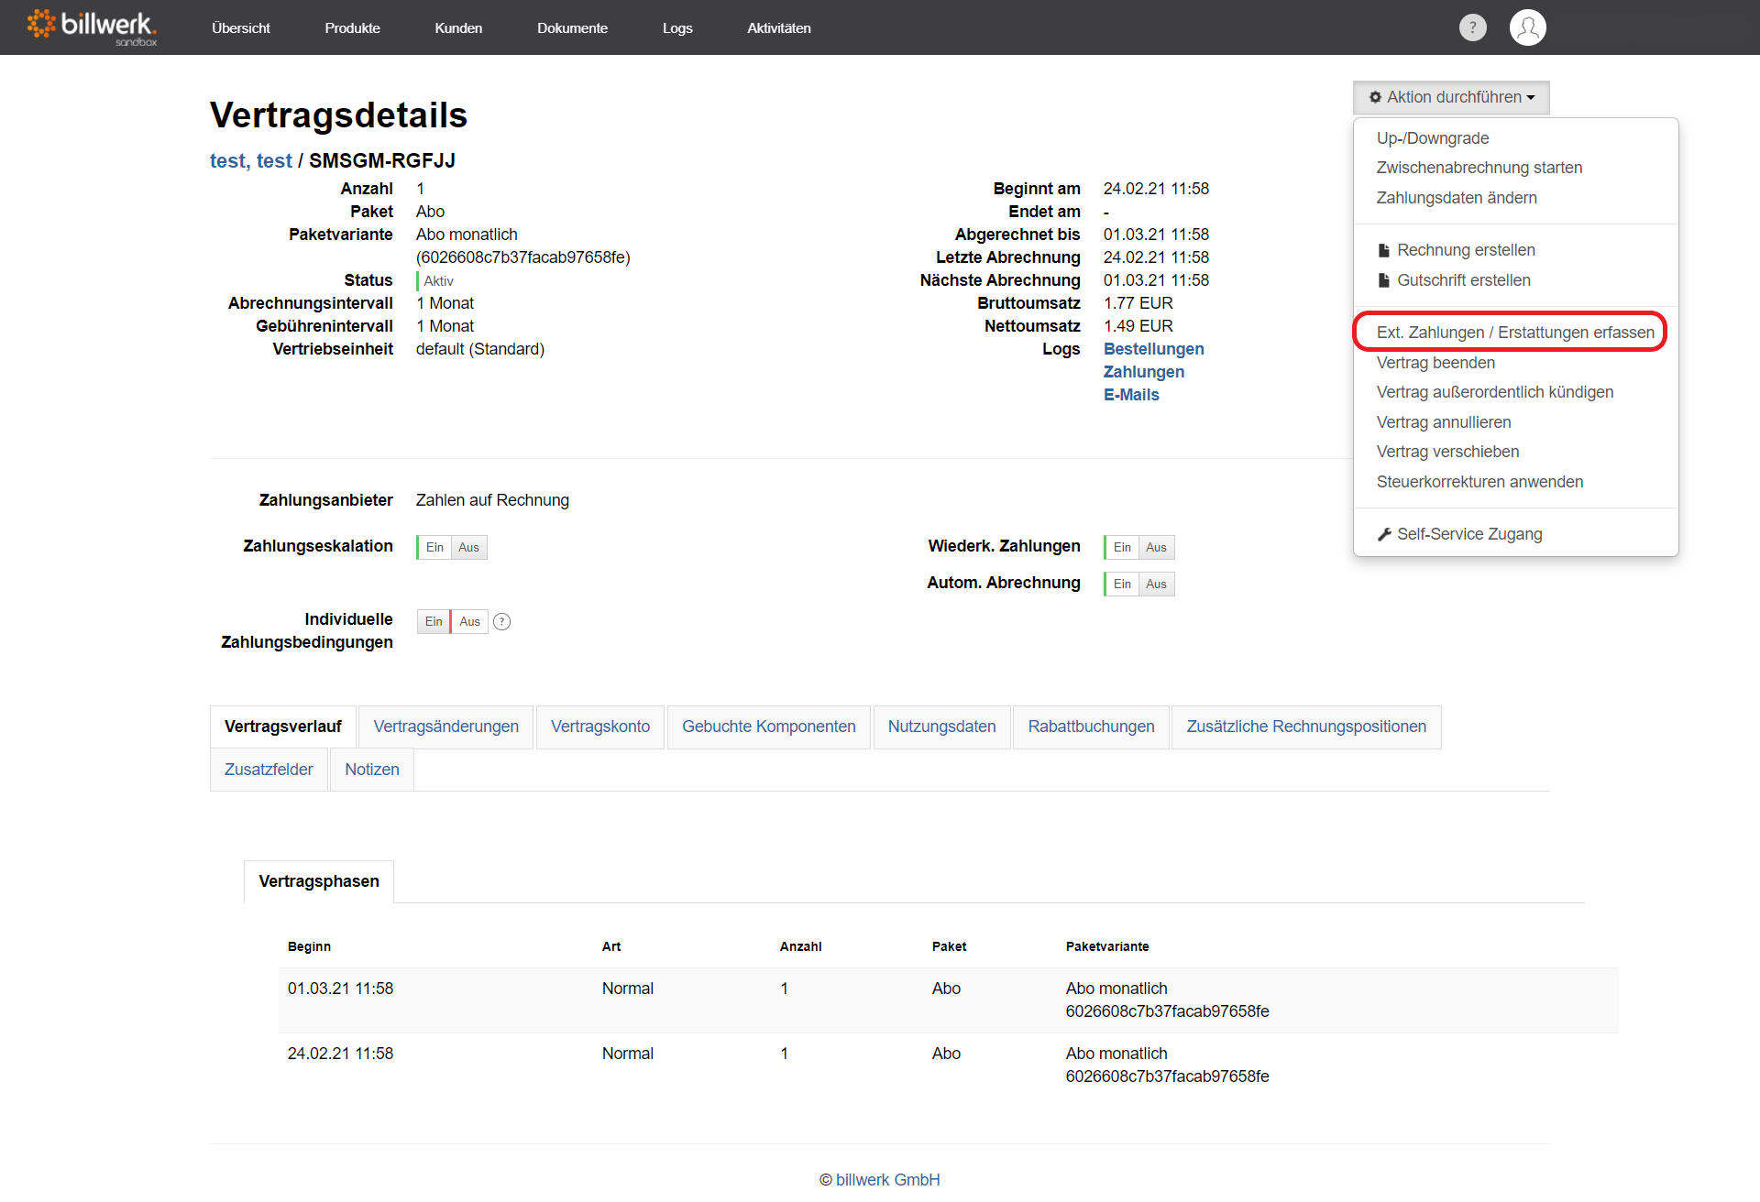
Task: Switch to the Gebuchte Komponenten tab
Action: point(768,727)
